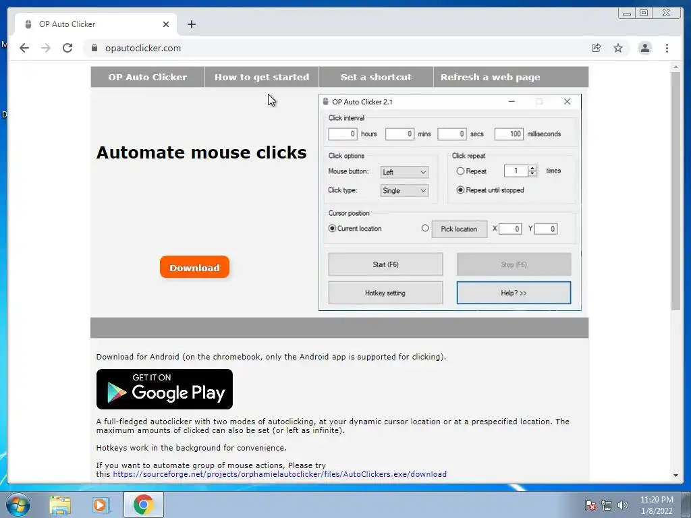The image size is (691, 518).
Task: Open the share page icon in address bar
Action: coord(597,48)
